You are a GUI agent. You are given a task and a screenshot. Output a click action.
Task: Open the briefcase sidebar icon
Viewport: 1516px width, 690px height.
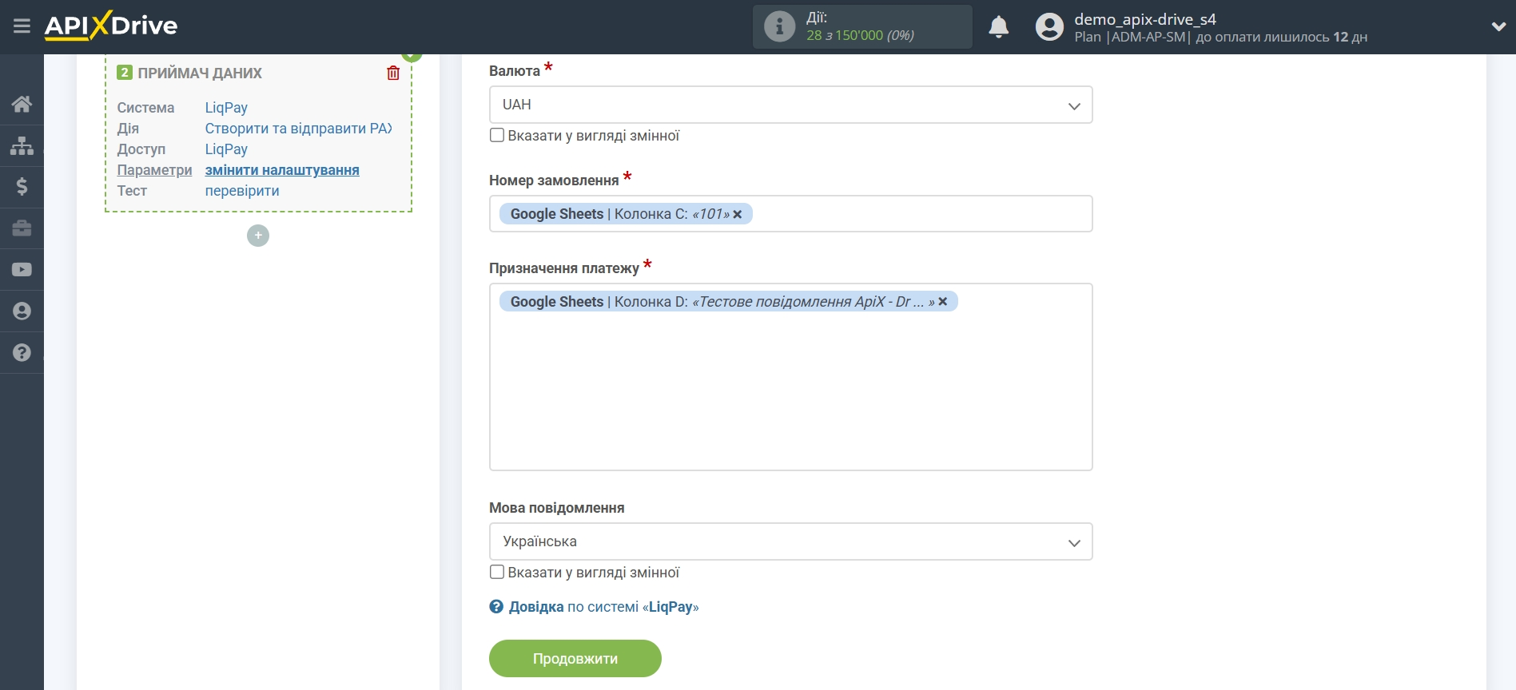22,228
